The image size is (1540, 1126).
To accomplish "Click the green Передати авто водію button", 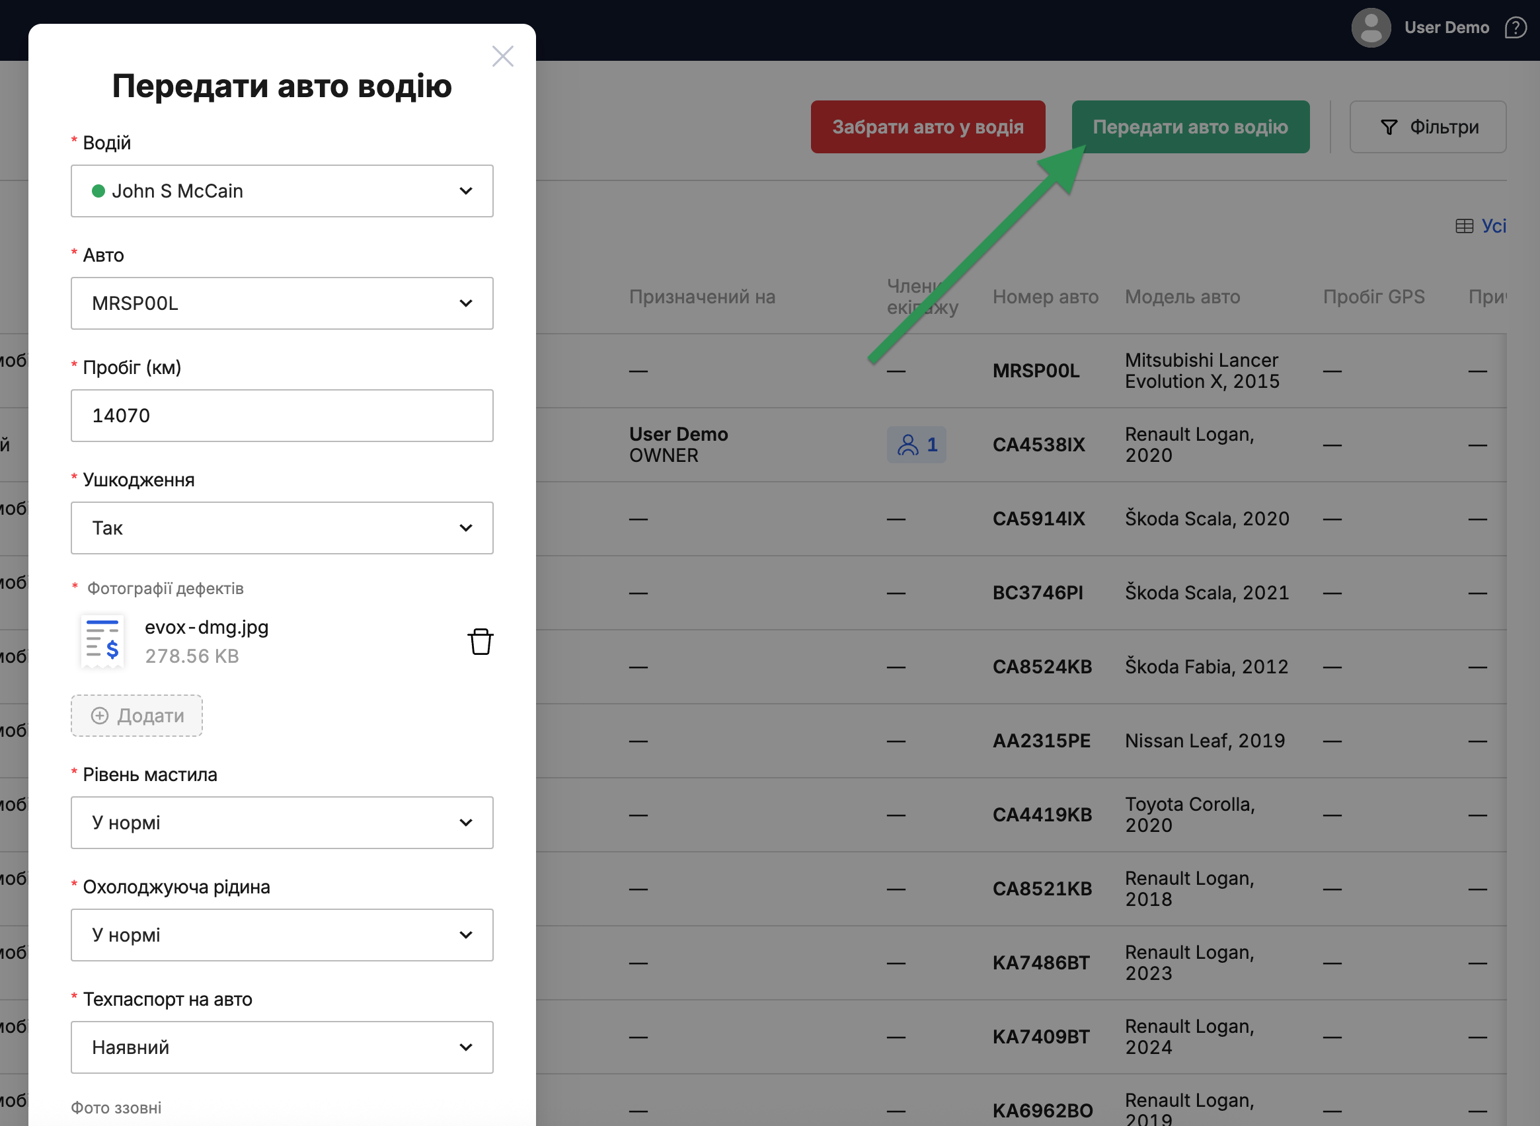I will click(1190, 127).
